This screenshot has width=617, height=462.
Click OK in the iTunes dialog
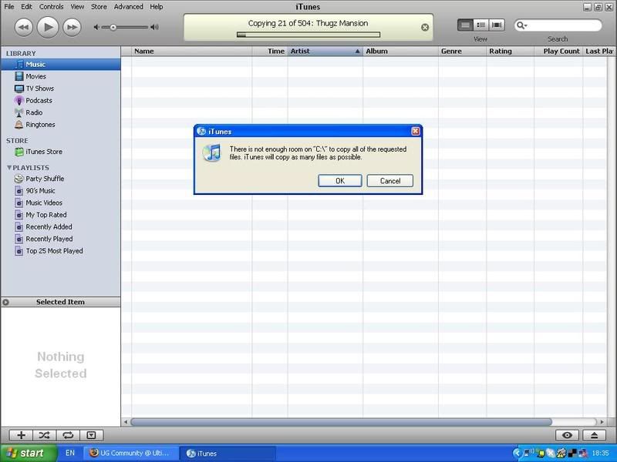coord(340,181)
